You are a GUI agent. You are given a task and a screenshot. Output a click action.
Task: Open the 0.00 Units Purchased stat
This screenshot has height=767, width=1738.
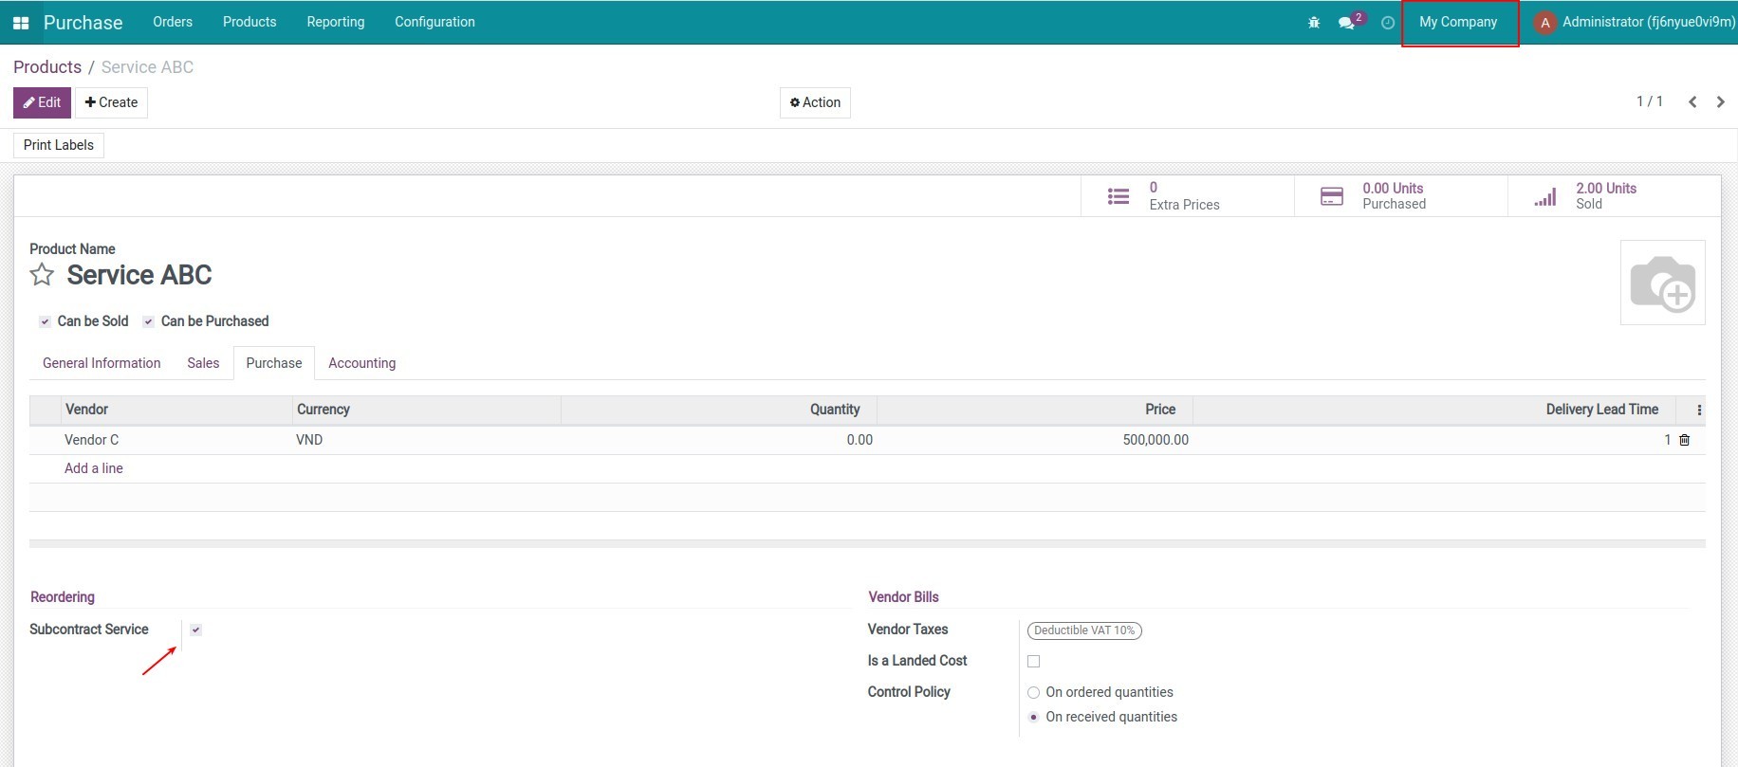coord(1400,196)
